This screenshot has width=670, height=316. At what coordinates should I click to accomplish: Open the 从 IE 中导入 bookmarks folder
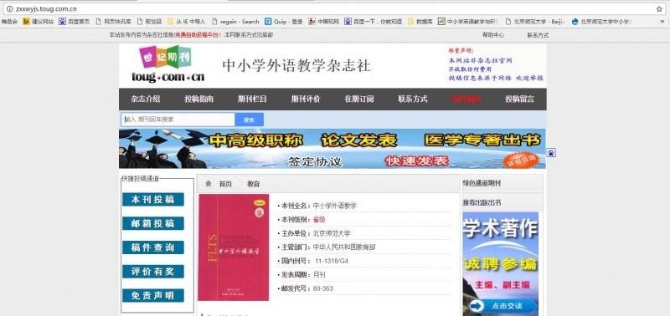[x=186, y=22]
